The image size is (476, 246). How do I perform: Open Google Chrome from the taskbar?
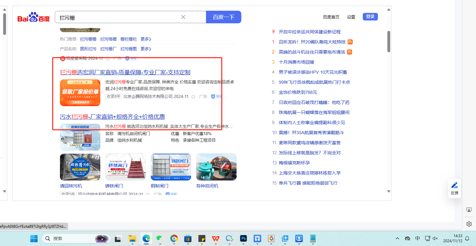pyautogui.click(x=174, y=238)
